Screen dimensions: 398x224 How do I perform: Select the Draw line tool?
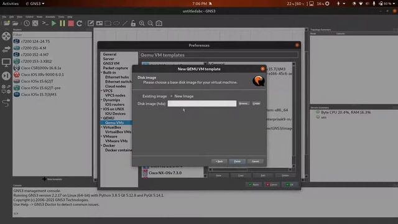coord(125,24)
